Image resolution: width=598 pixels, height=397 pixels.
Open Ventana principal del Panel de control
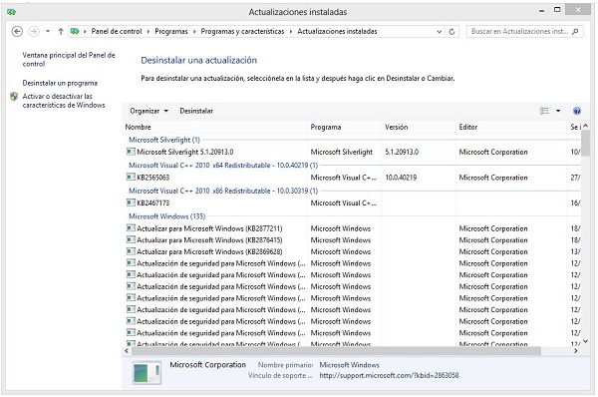tap(69, 60)
